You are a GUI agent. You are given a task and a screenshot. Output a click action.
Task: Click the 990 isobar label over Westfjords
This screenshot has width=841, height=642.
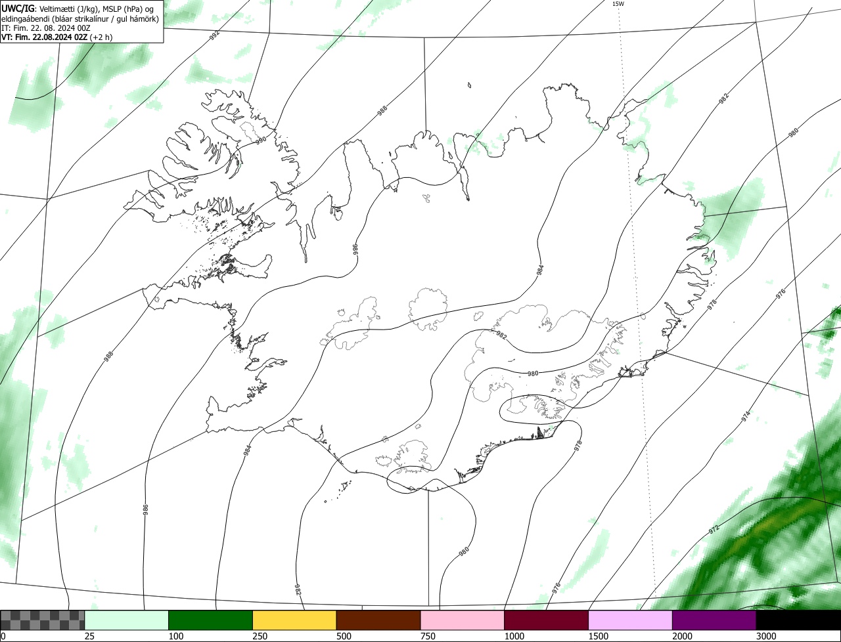point(261,140)
